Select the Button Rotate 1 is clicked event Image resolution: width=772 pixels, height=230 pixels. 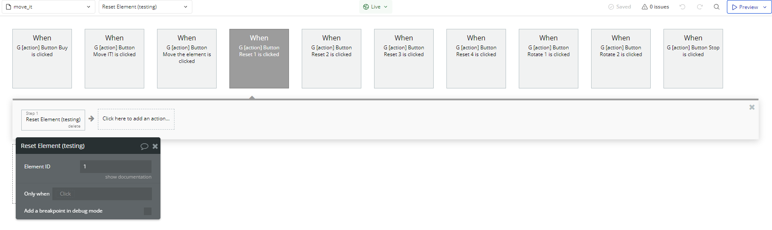click(549, 59)
